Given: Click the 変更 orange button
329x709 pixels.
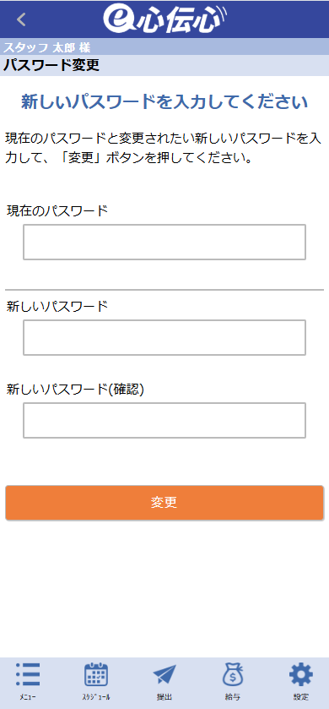Looking at the screenshot, I should (164, 503).
